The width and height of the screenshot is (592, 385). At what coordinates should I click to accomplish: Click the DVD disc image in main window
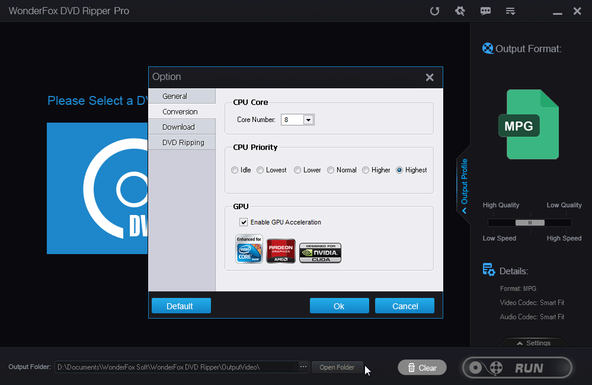(x=97, y=188)
